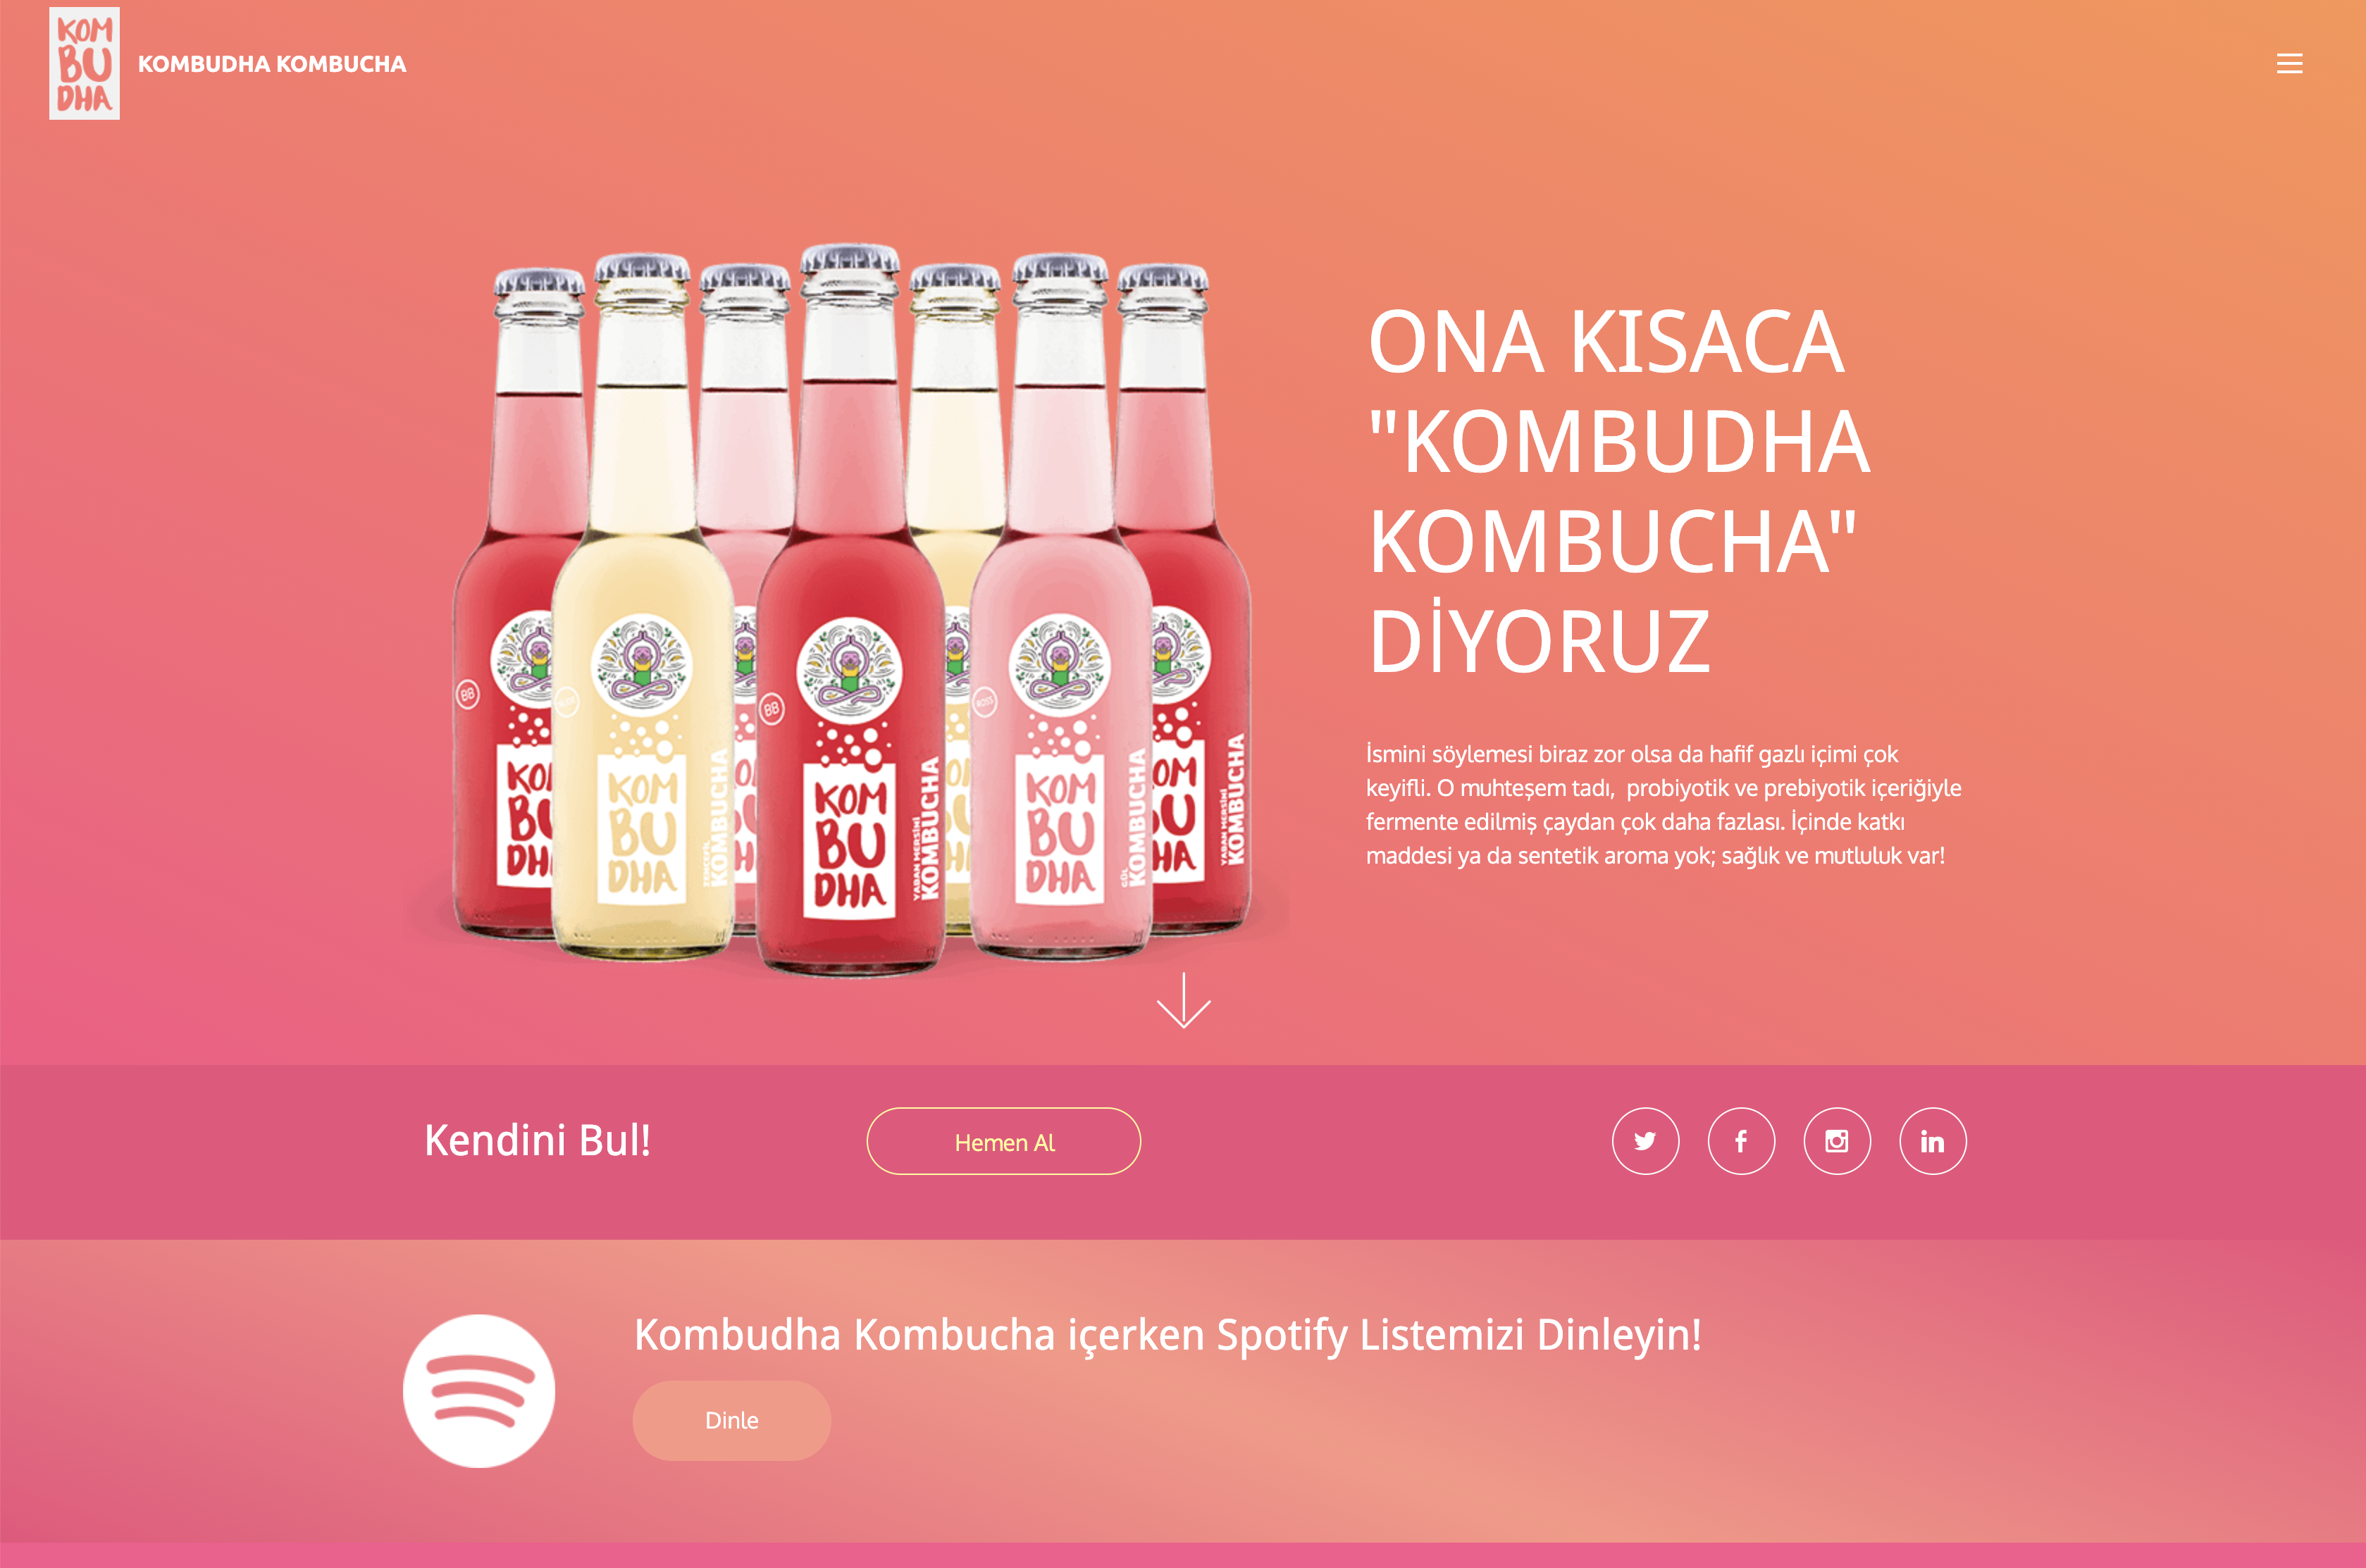Click the Spotify Listemizi Dinleyin heading
2366x1568 pixels.
click(1167, 1335)
